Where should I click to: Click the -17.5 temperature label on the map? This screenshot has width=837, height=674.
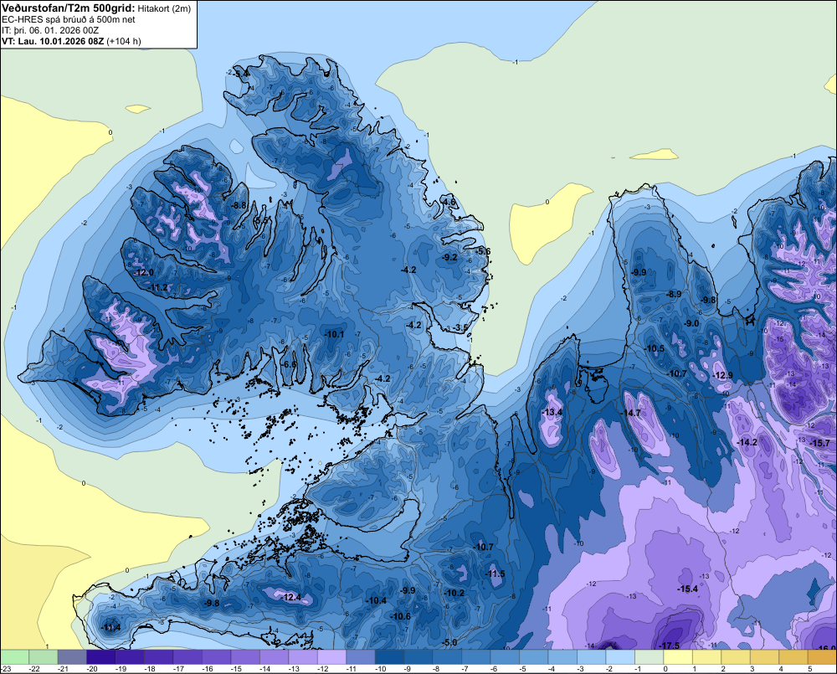(x=670, y=646)
